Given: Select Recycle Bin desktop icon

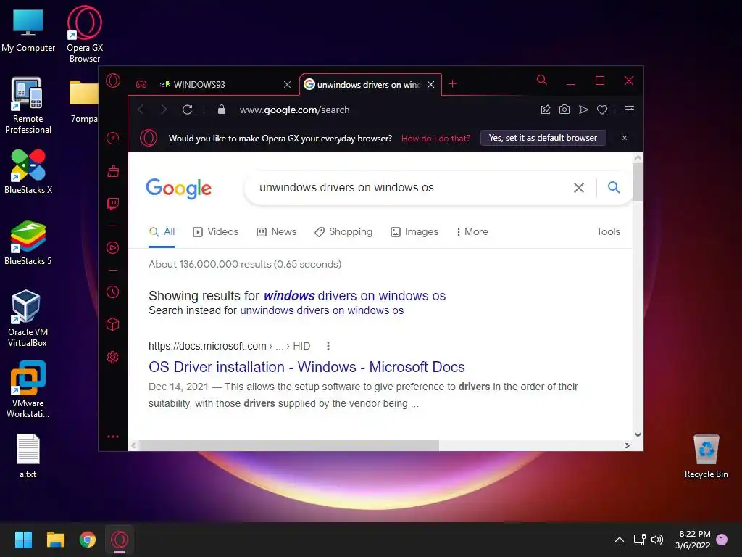Looking at the screenshot, I should (706, 455).
